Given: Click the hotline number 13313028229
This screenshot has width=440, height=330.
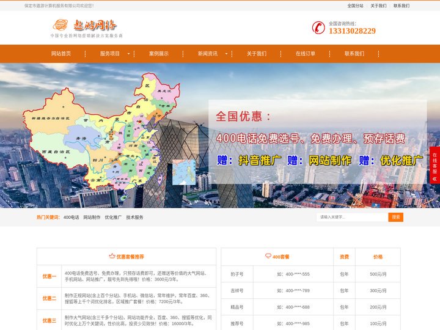Looking at the screenshot, I should point(352,31).
